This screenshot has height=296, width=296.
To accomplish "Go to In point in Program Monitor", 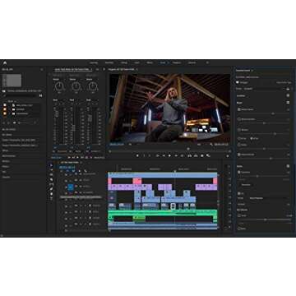I will click(158, 155).
